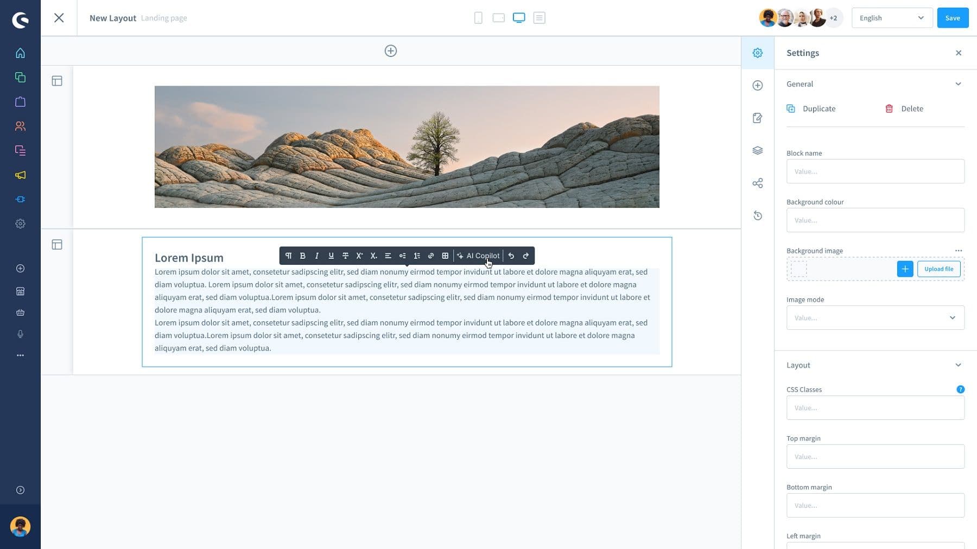Undo the last edit
This screenshot has height=549, width=977.
[511, 256]
